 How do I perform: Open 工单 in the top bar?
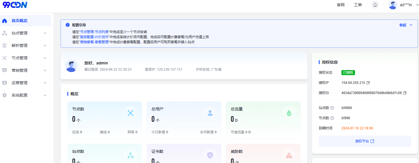358,5
